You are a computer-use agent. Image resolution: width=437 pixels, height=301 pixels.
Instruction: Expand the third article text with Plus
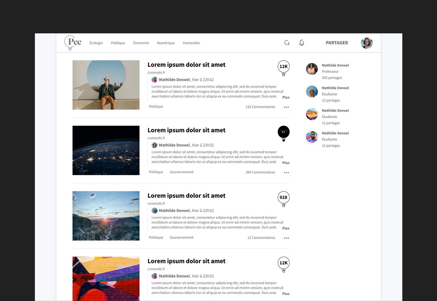coord(286,228)
